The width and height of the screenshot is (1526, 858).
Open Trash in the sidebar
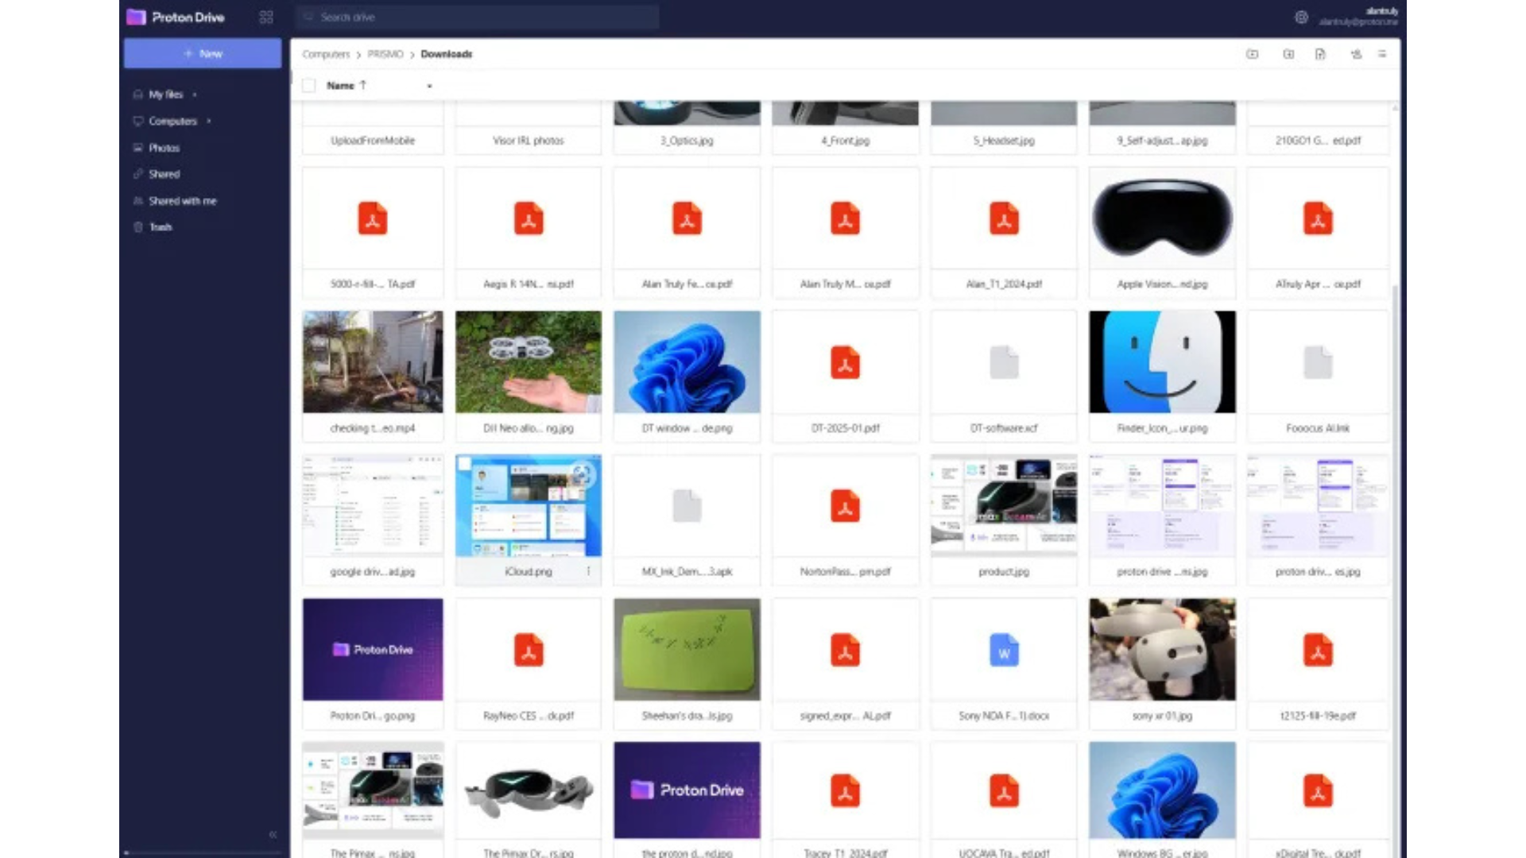click(x=161, y=227)
